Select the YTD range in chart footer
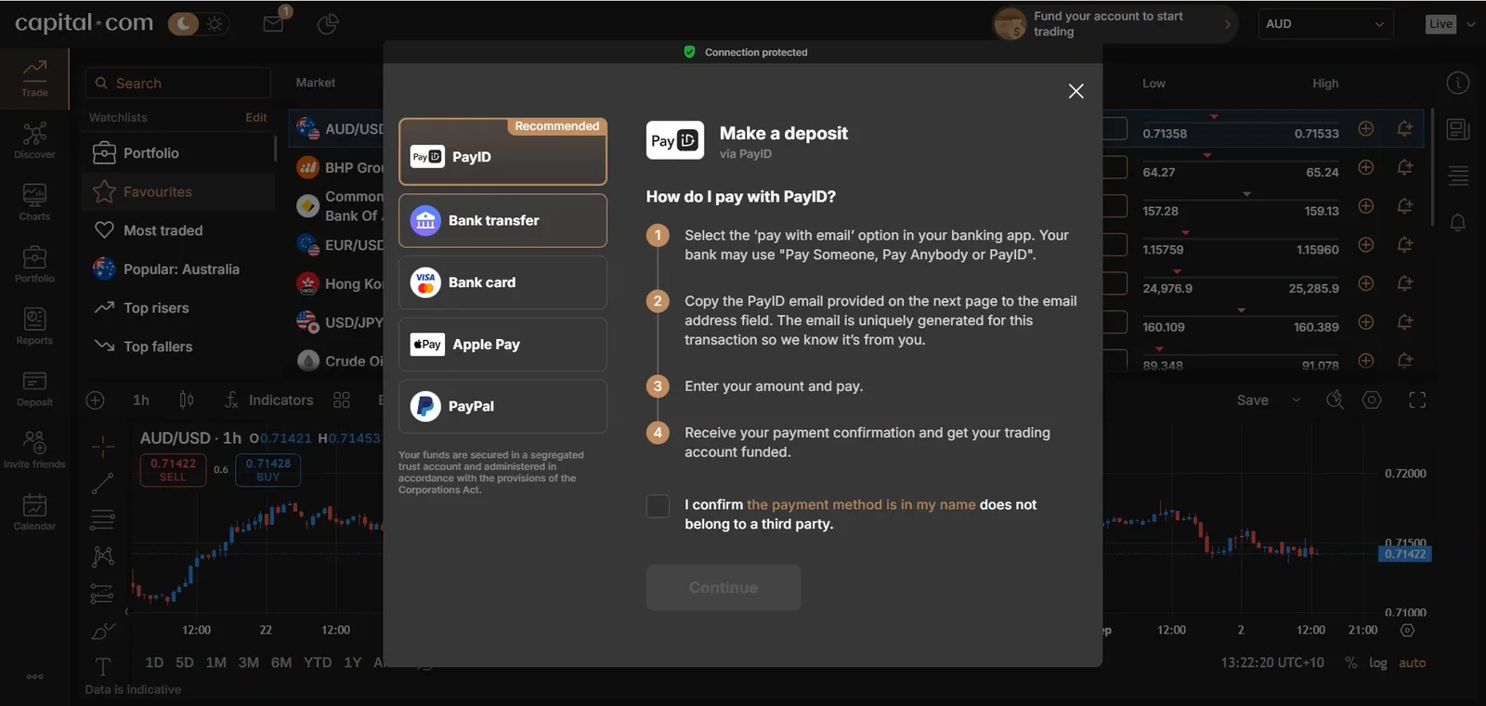This screenshot has height=706, width=1486. 318,662
